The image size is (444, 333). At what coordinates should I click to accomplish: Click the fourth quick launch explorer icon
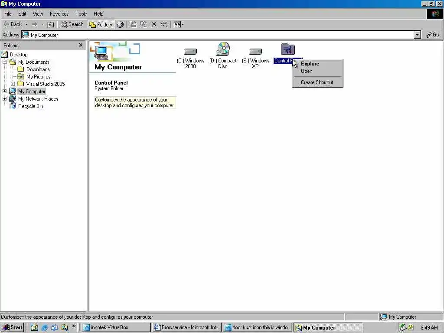[64, 328]
